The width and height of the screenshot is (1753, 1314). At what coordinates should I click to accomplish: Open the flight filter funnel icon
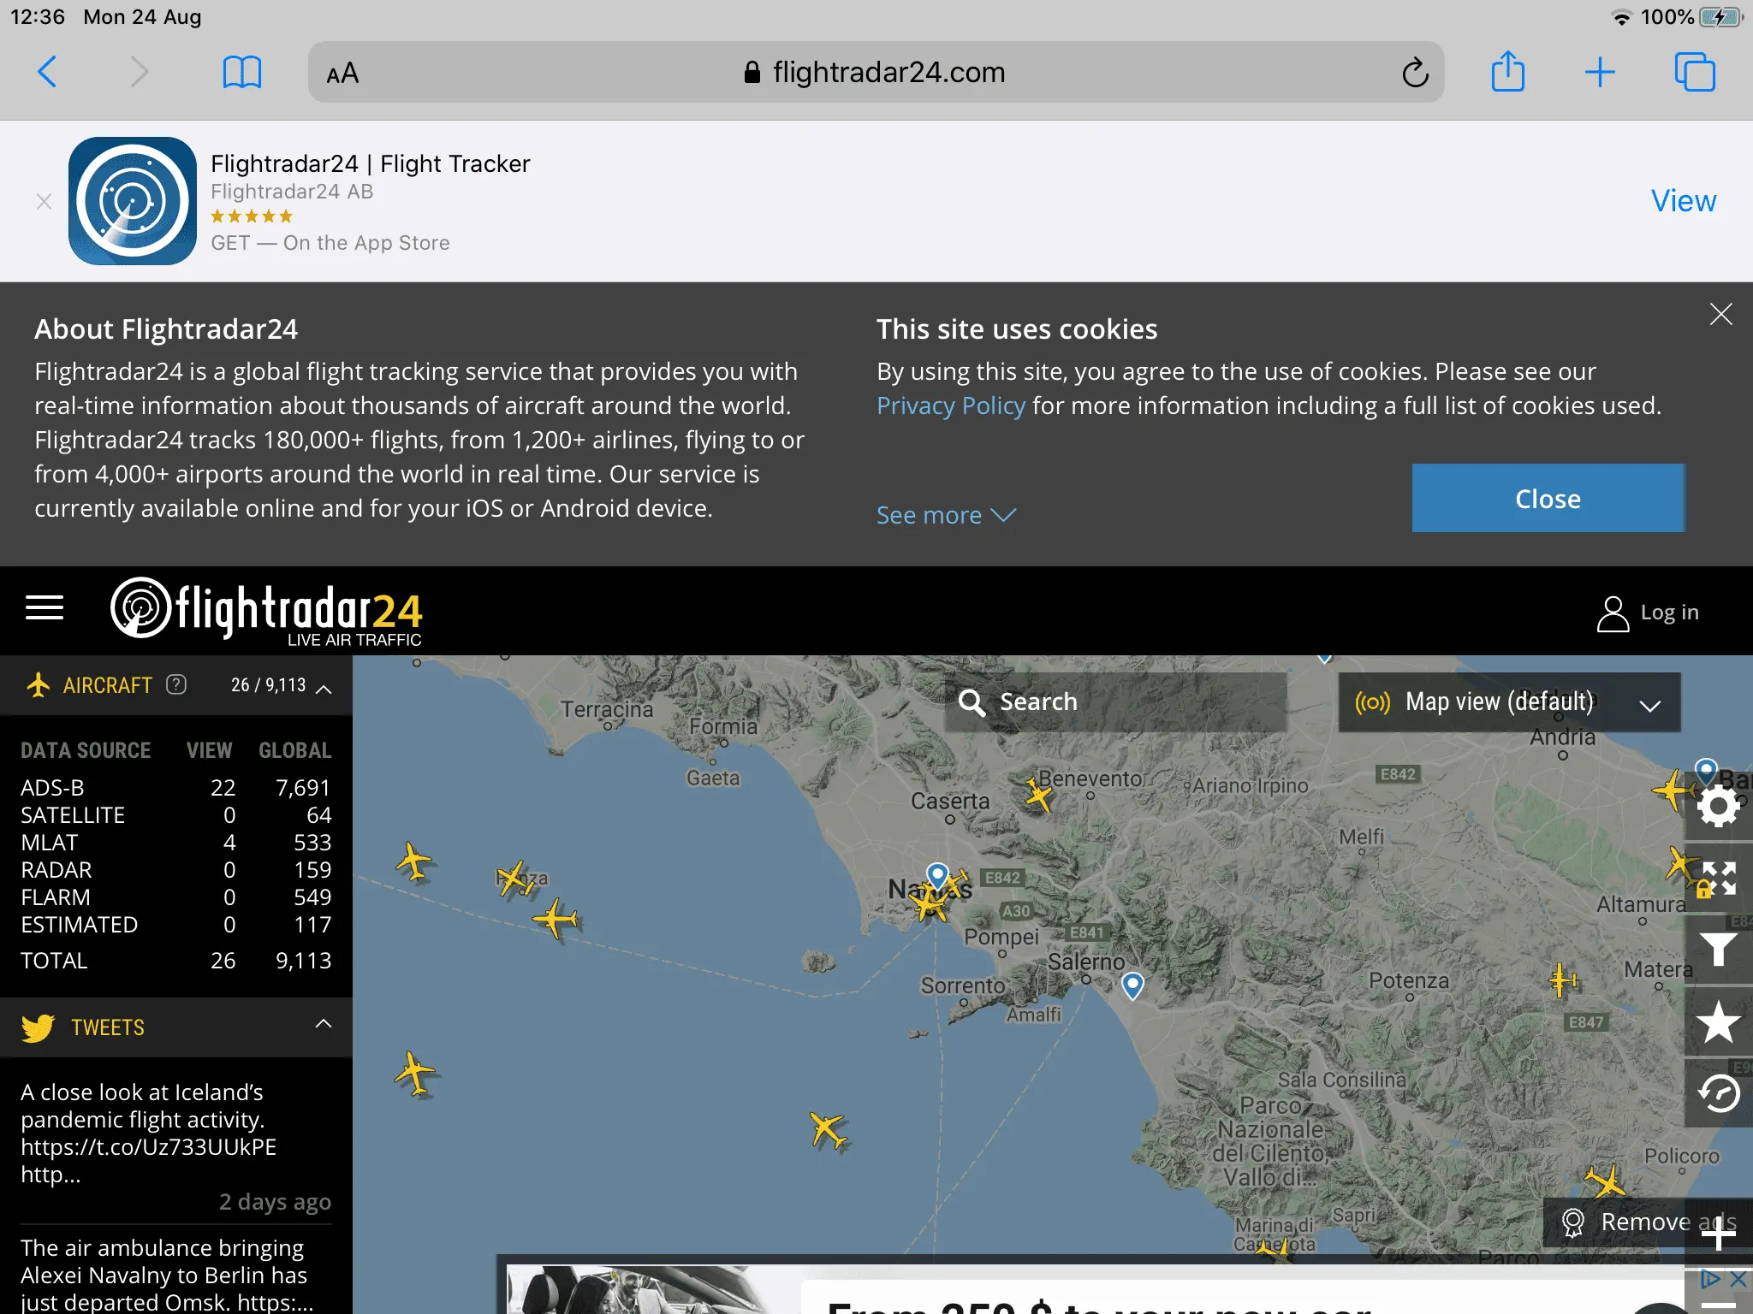tap(1718, 950)
